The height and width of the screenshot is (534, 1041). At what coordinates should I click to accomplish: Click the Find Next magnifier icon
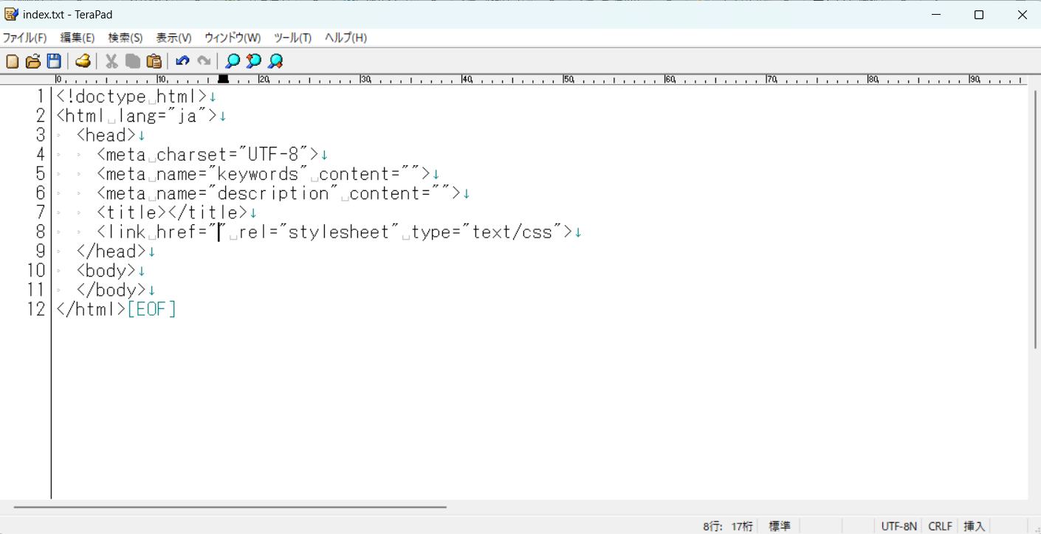(x=275, y=61)
